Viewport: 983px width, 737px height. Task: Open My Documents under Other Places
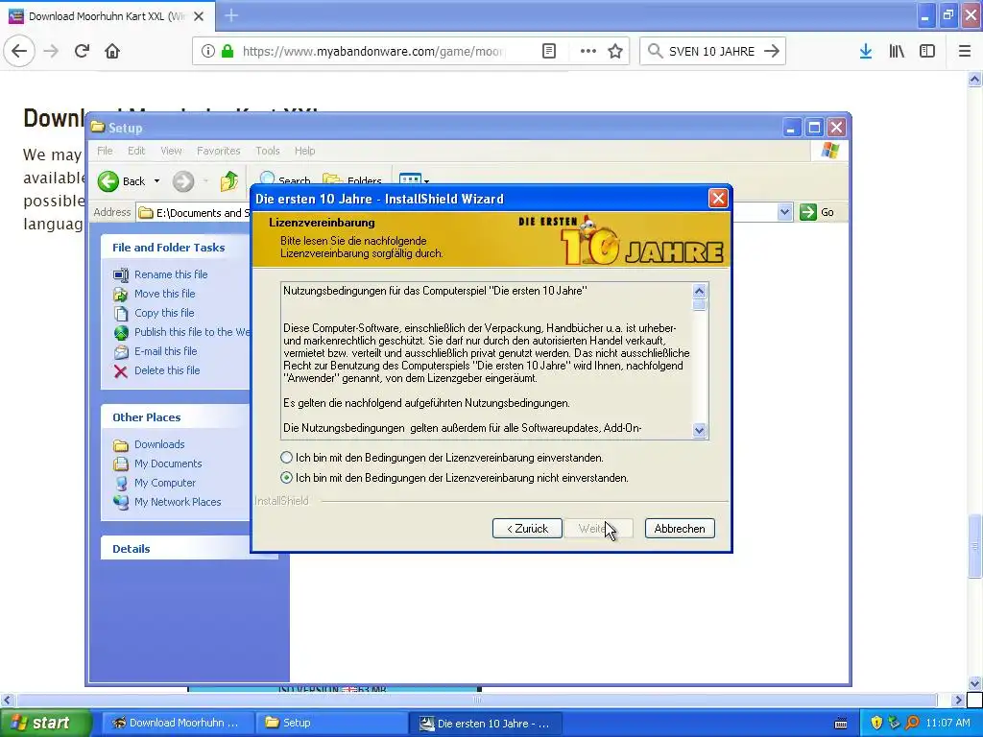[168, 464]
